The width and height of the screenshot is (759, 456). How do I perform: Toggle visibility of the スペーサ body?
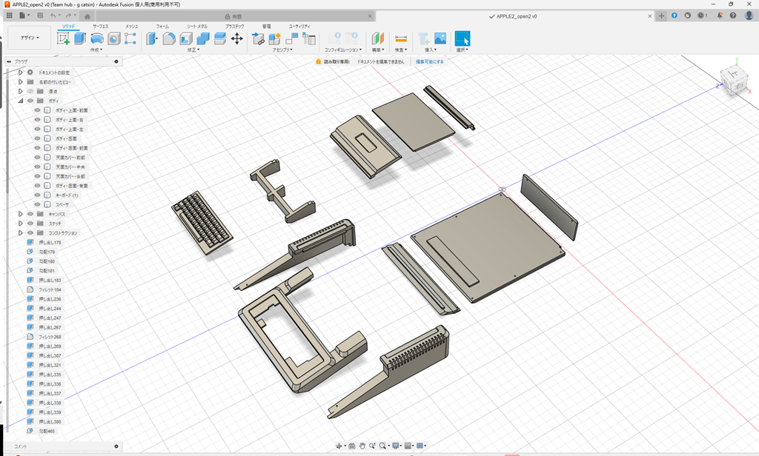[36, 204]
